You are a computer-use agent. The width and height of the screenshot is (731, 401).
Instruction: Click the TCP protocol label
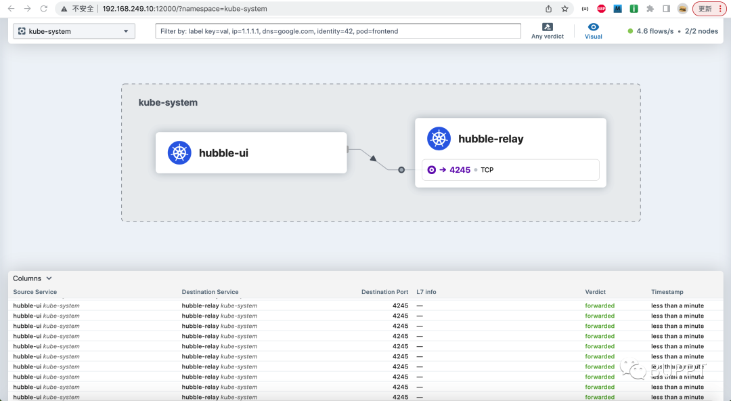click(487, 170)
